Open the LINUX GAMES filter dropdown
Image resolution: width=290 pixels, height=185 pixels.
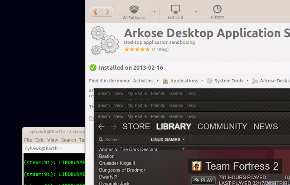pos(168,140)
